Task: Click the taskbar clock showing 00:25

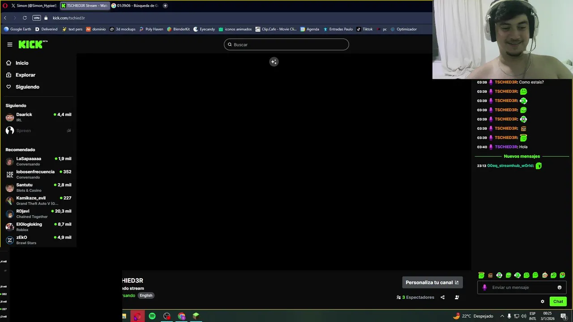Action: pos(548,316)
